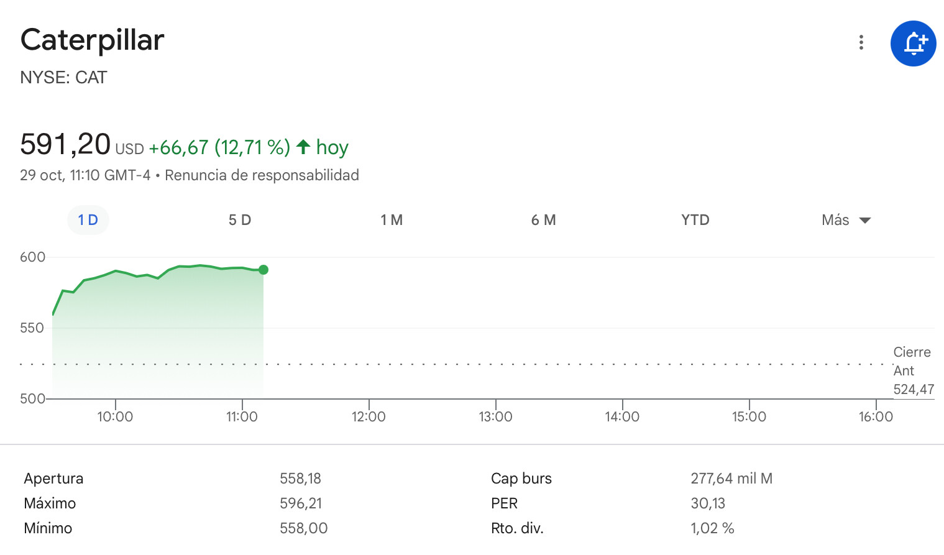This screenshot has height=555, width=944.
Task: Click the follow bell icon button
Action: 913,44
